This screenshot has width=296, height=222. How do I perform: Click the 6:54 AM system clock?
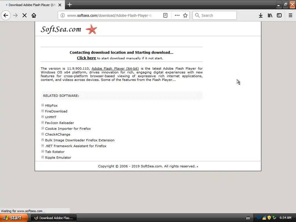pos(285,218)
